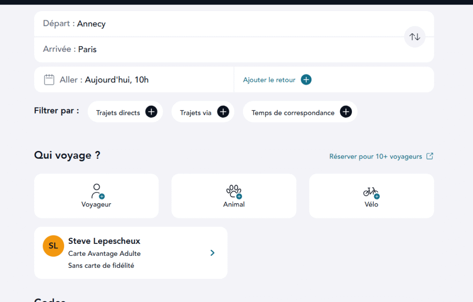Screen dimensions: 473x302
Task: Click external link icon beside 10+ voyageurs
Action: pos(430,156)
